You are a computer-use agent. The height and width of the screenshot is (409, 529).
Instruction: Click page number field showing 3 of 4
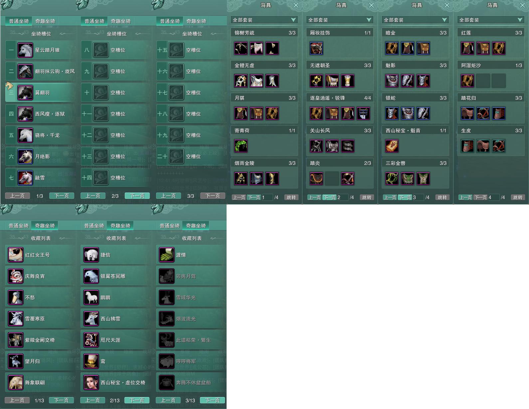418,198
